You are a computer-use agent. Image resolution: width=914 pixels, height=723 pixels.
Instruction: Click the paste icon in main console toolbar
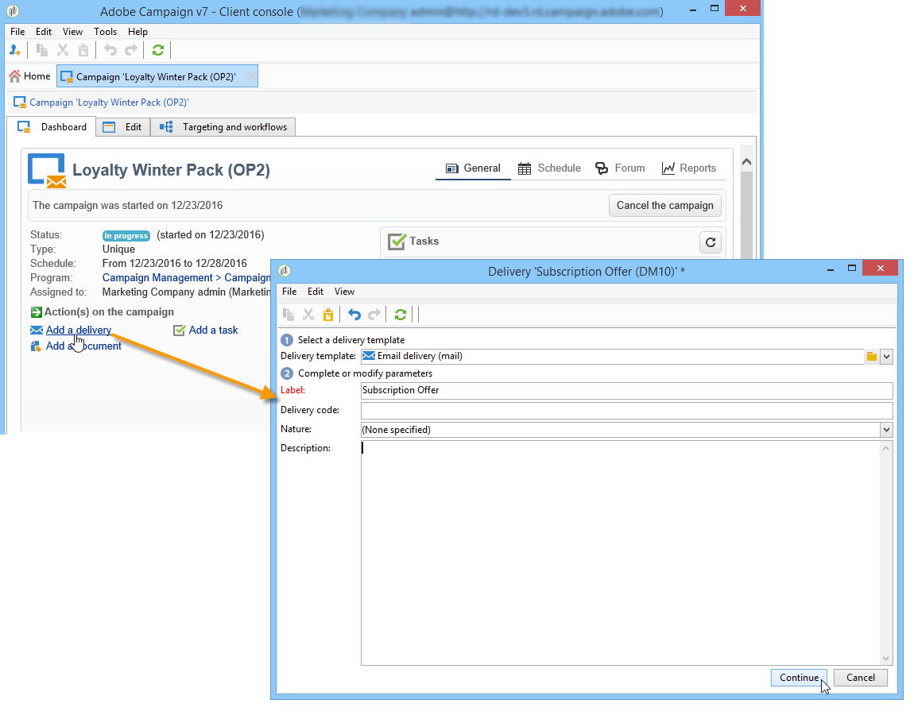[x=83, y=51]
